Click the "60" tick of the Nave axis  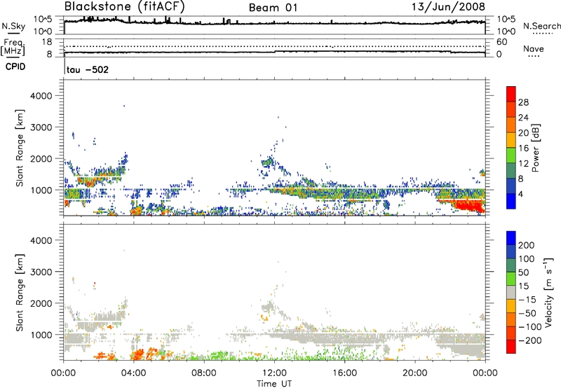pos(501,42)
